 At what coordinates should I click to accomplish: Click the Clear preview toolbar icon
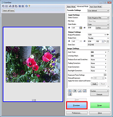(3, 6)
